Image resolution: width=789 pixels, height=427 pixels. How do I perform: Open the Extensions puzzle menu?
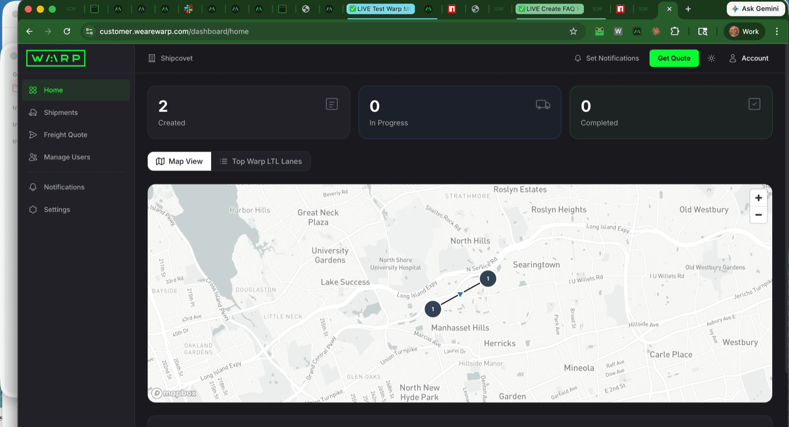[675, 31]
